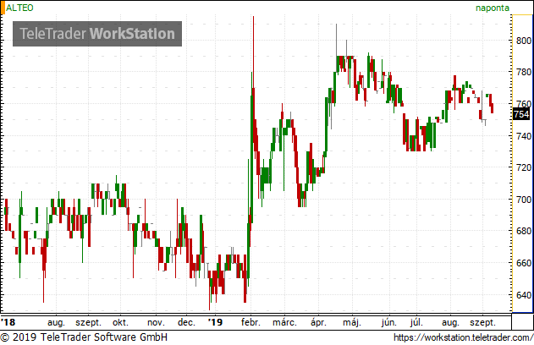Click the 660 price axis label
534x345 pixels.
524,263
